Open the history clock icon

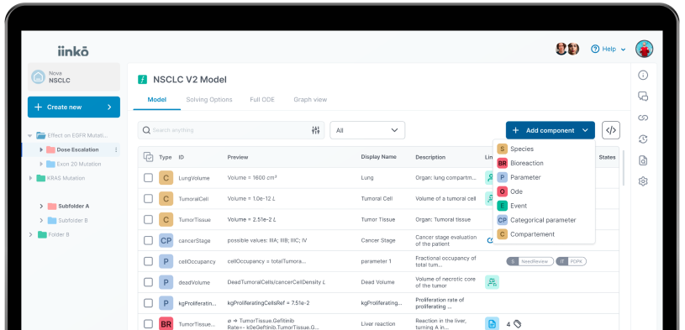click(643, 139)
